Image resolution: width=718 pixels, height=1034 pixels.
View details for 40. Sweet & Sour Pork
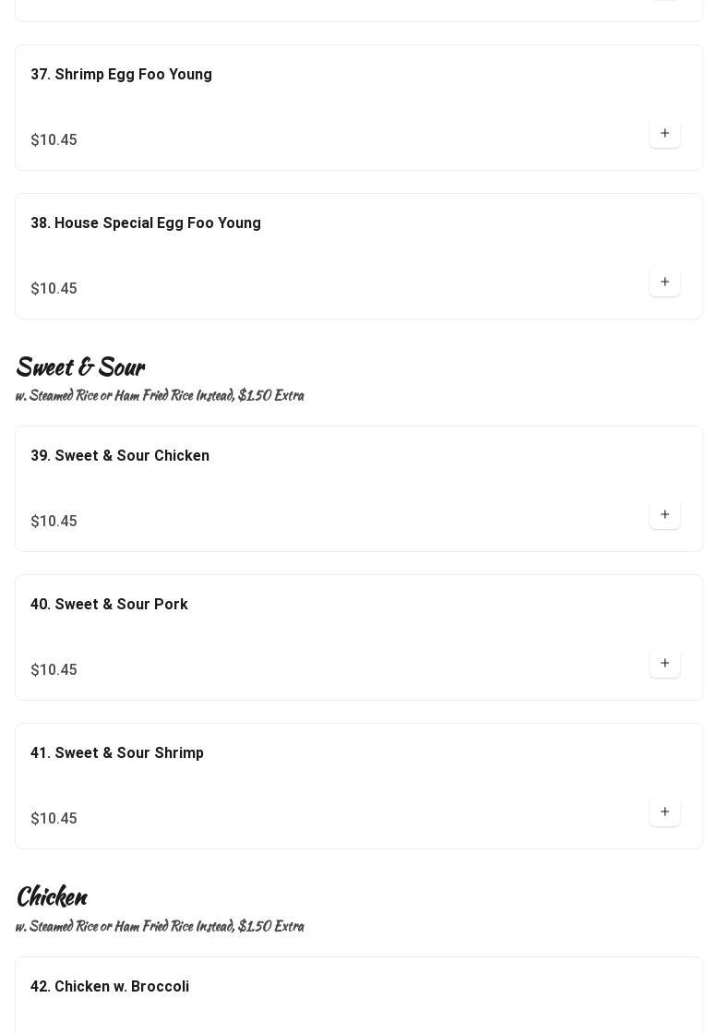point(109,605)
